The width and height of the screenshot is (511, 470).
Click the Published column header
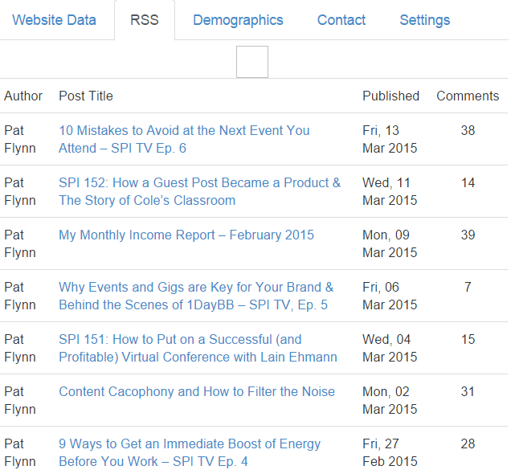point(390,96)
